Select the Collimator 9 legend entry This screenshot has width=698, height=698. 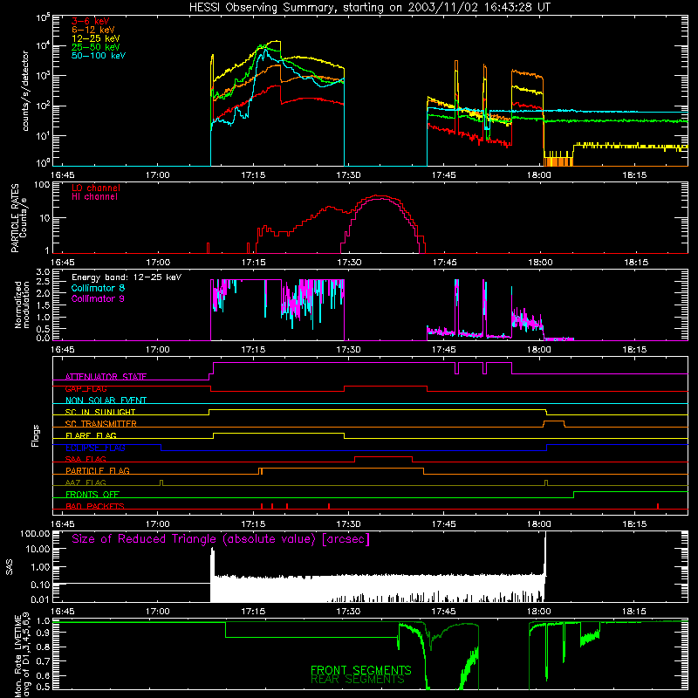(x=98, y=298)
